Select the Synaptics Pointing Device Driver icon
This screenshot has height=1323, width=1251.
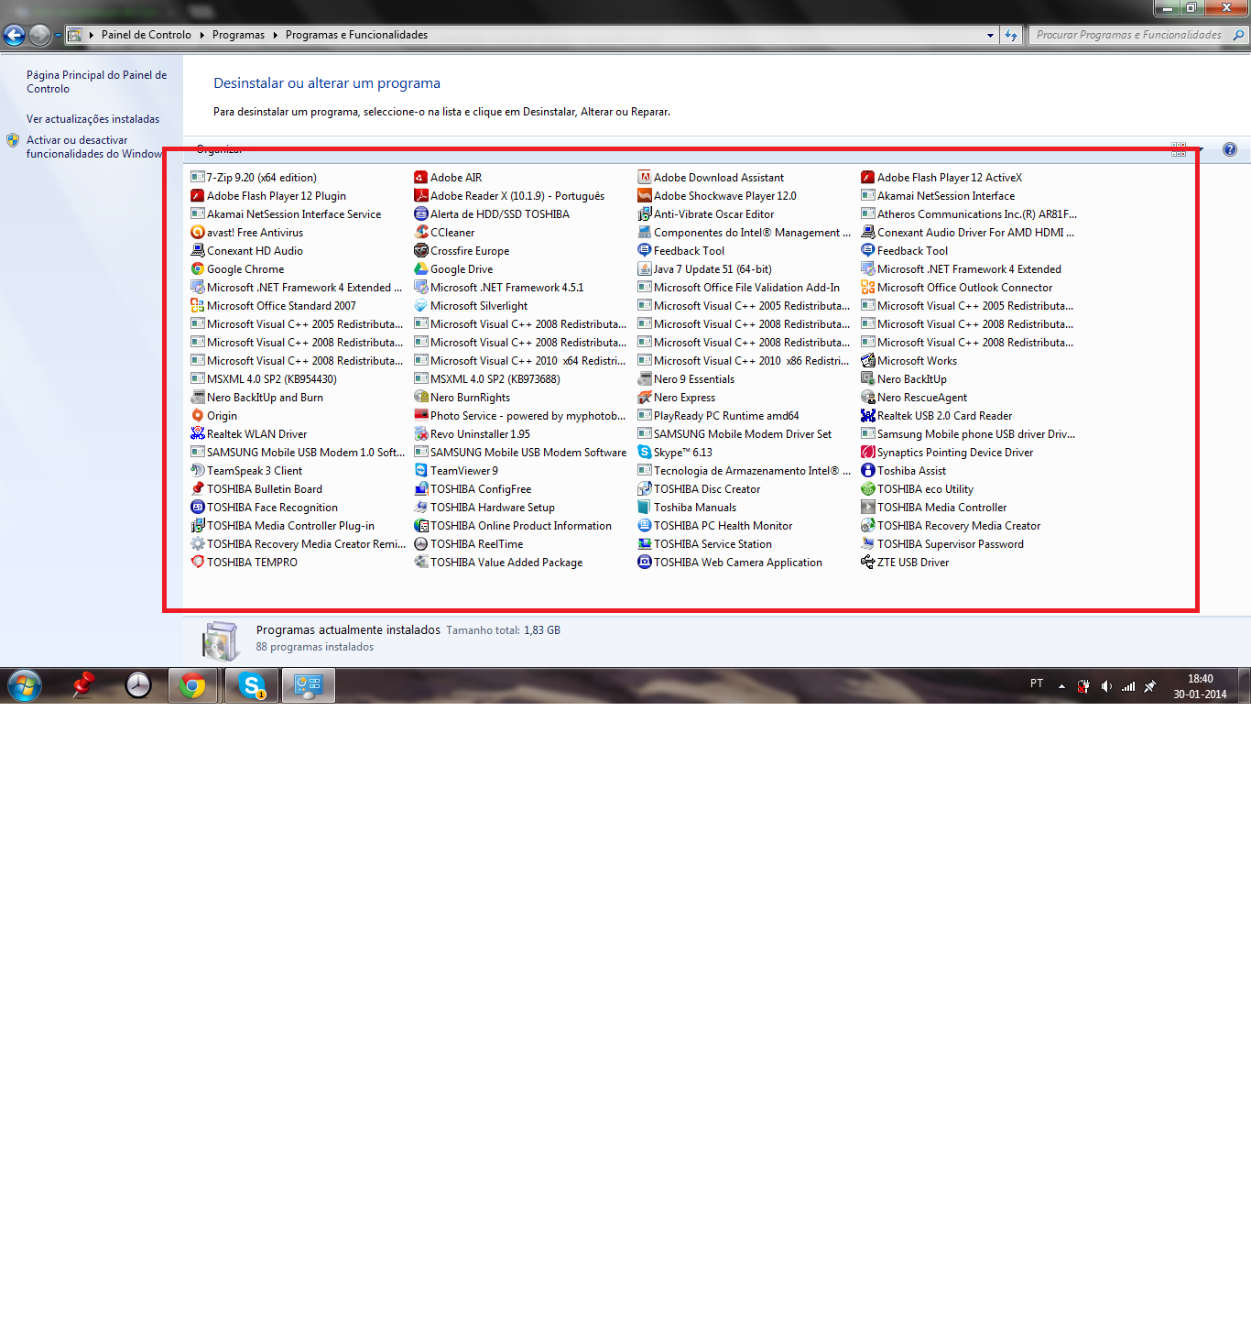tap(867, 452)
